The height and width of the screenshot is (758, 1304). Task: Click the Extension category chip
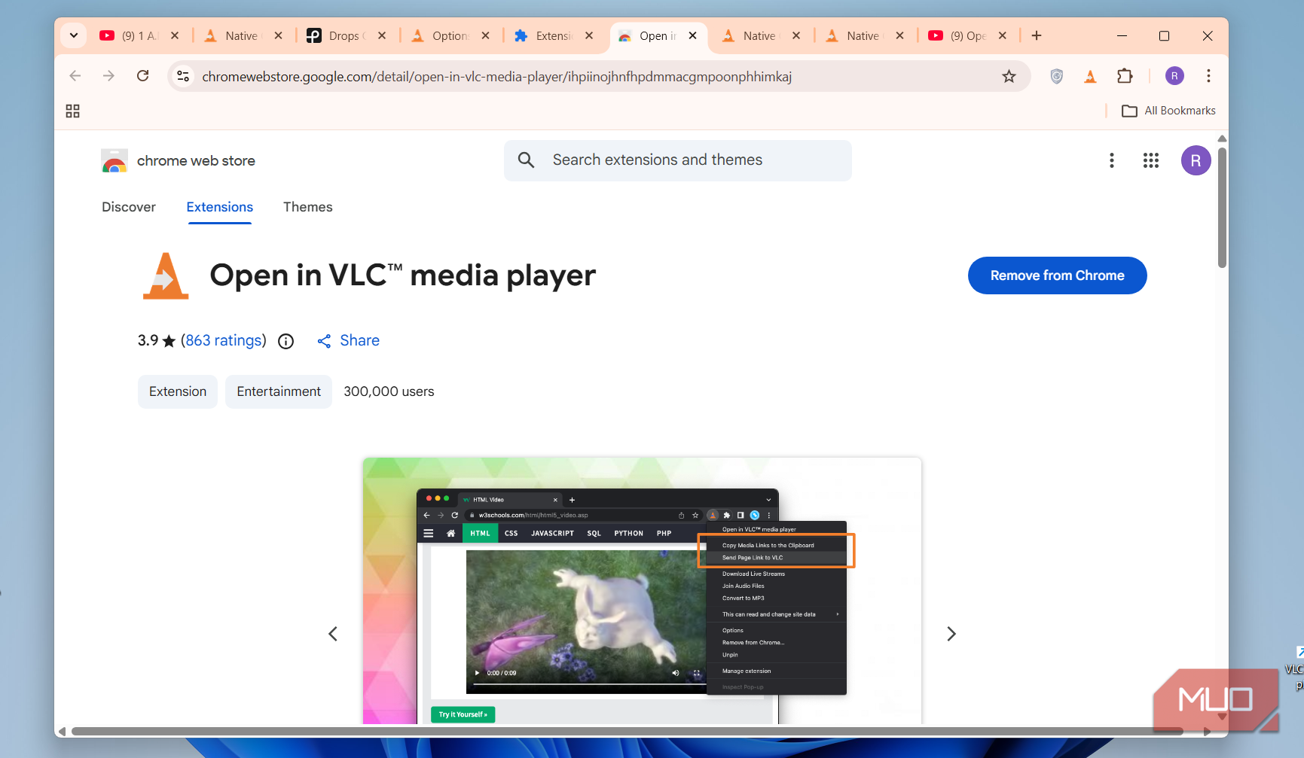(x=178, y=391)
